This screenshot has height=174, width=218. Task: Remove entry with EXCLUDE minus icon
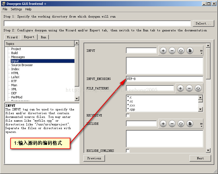pyautogui.click(x=172, y=124)
